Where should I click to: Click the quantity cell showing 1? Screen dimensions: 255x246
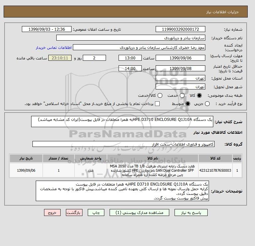pos(59,170)
